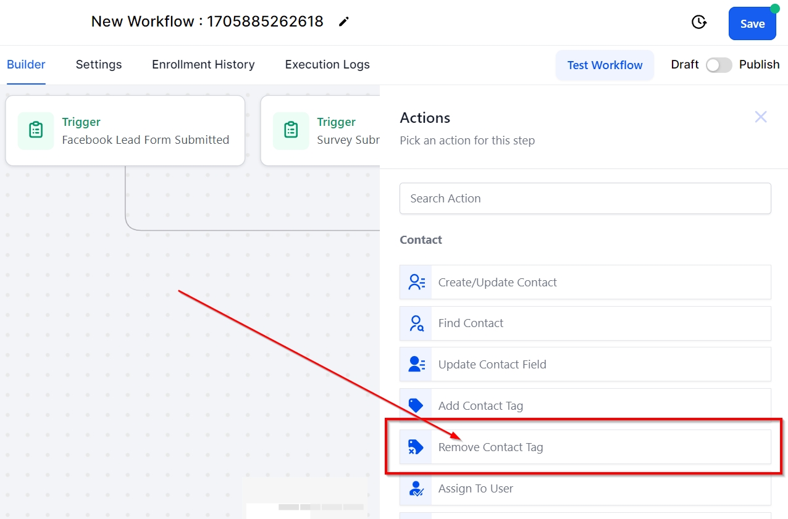This screenshot has height=519, width=788.
Task: Click the Save button
Action: click(x=752, y=24)
